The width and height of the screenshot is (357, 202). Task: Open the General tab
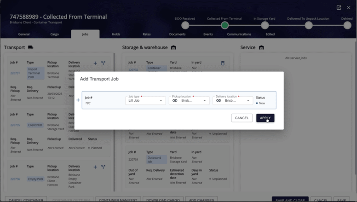pyautogui.click(x=24, y=34)
